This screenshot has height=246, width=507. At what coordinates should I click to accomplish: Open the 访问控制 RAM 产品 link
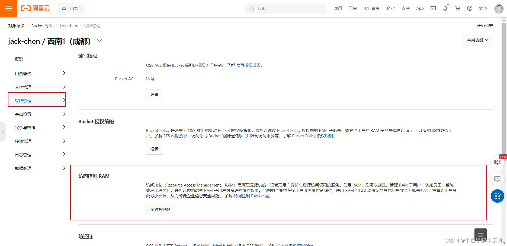[251, 196]
